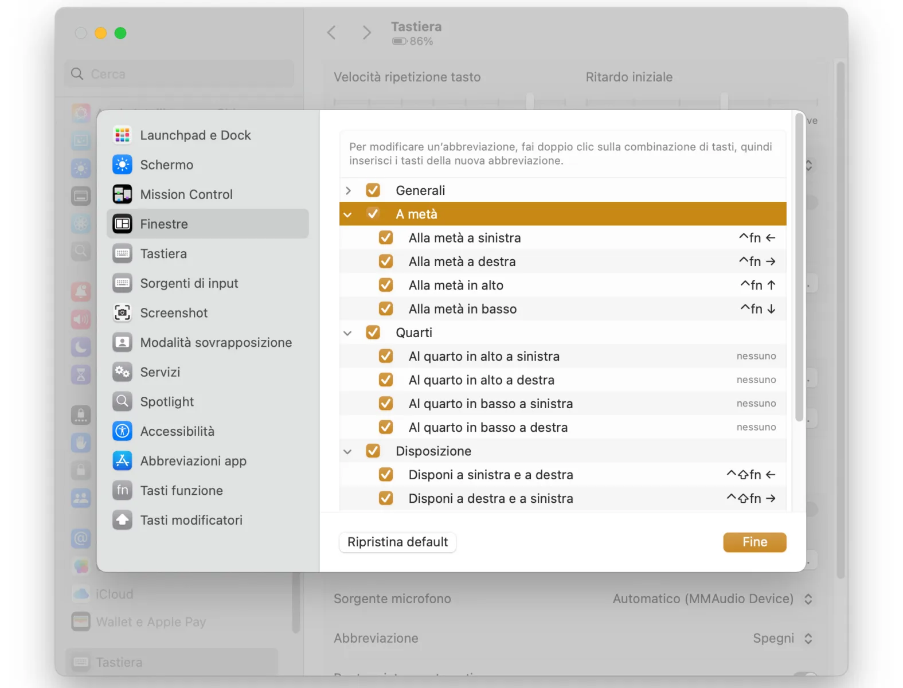Open the Abbreviazioni app icon
903x688 pixels.
[x=122, y=461]
